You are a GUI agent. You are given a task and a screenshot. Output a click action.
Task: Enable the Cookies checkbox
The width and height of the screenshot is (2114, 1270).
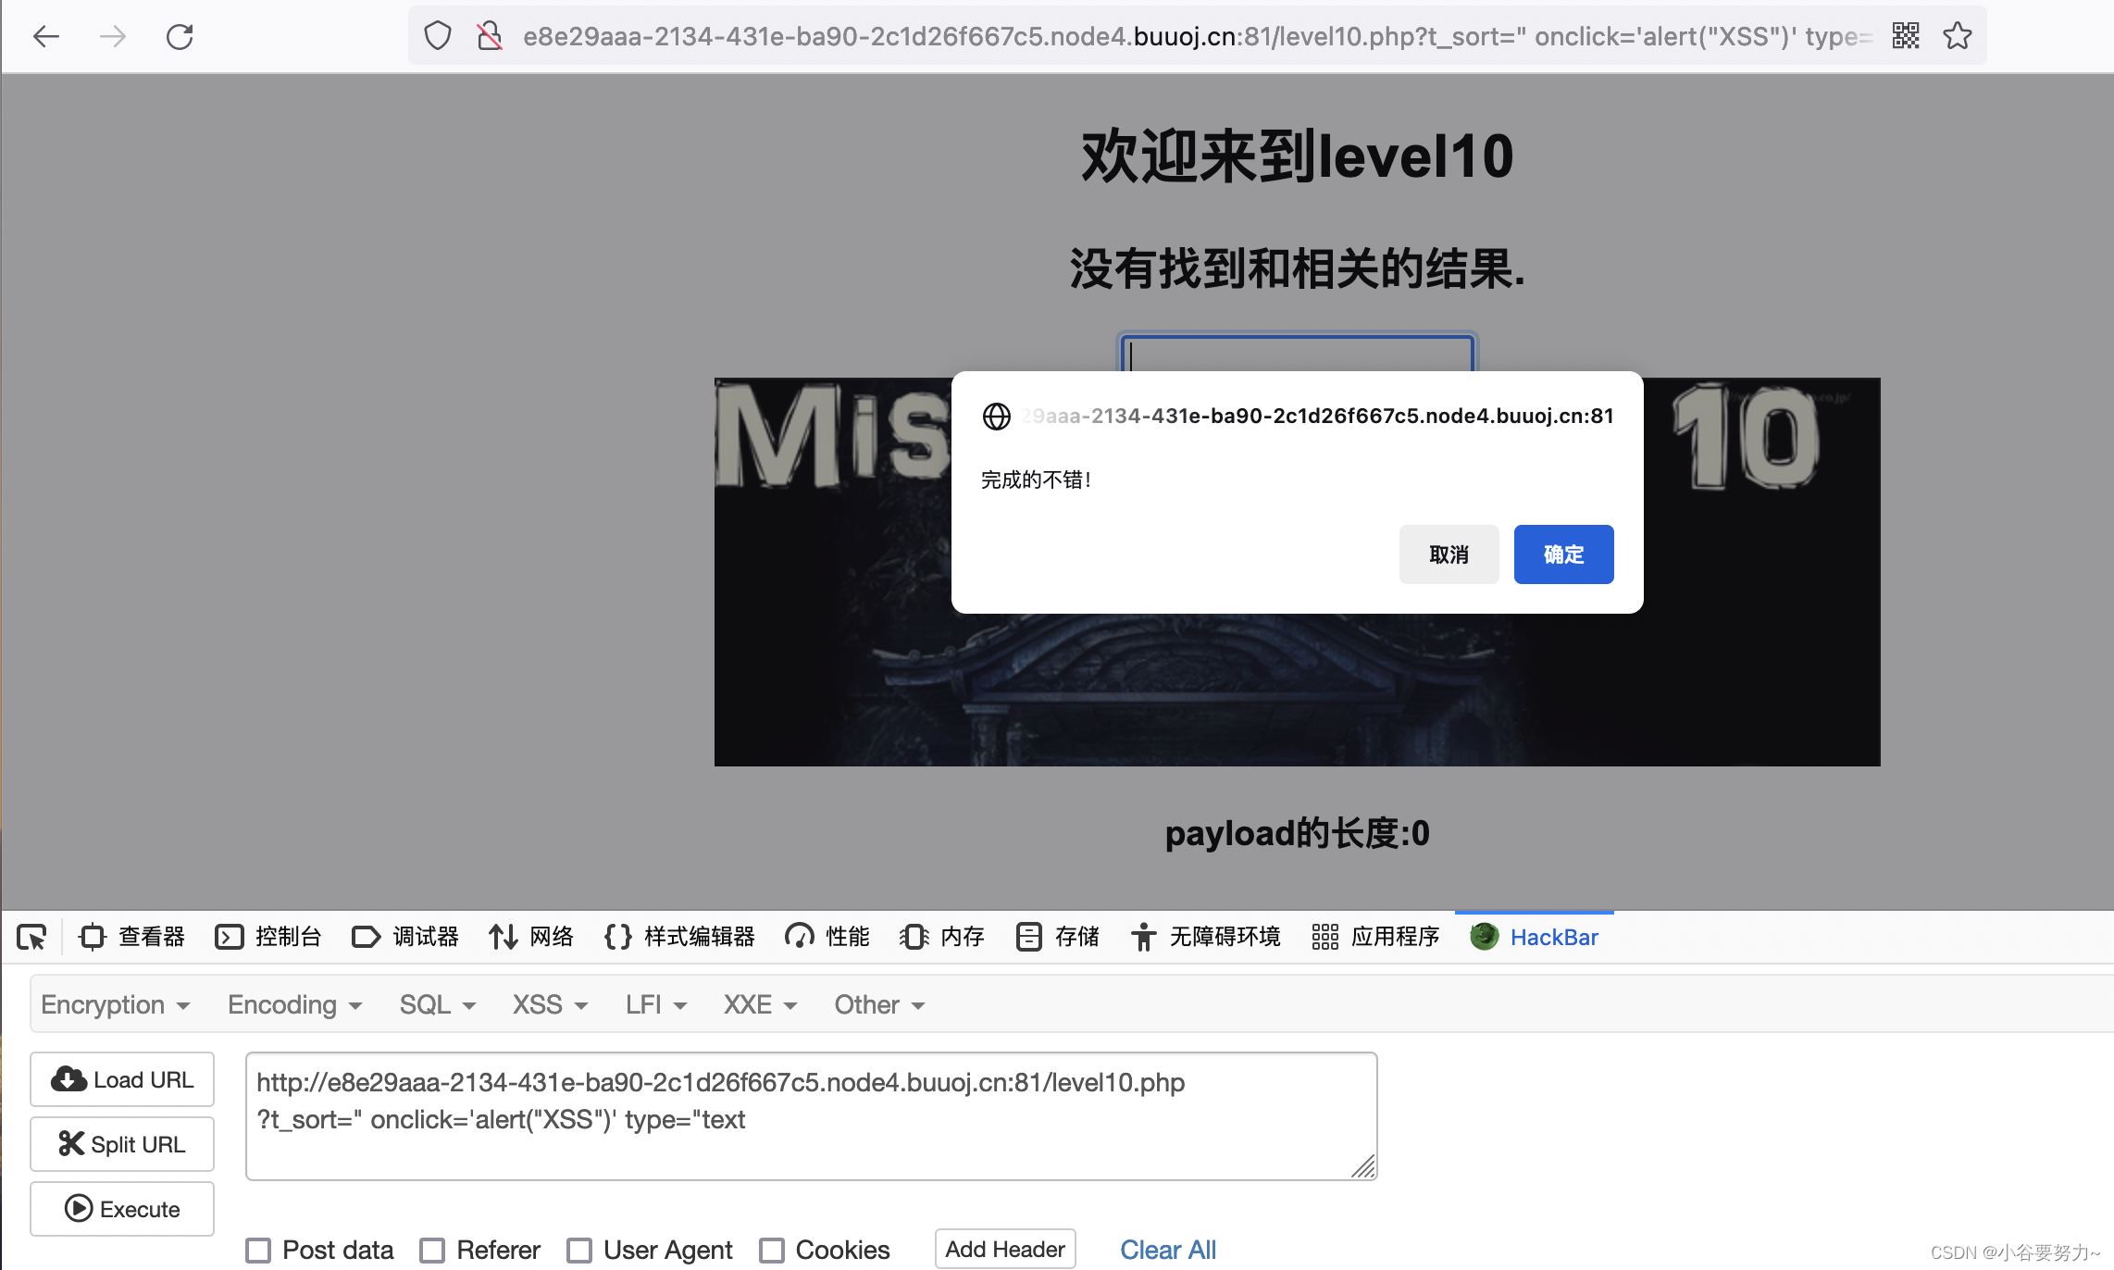[x=772, y=1250]
